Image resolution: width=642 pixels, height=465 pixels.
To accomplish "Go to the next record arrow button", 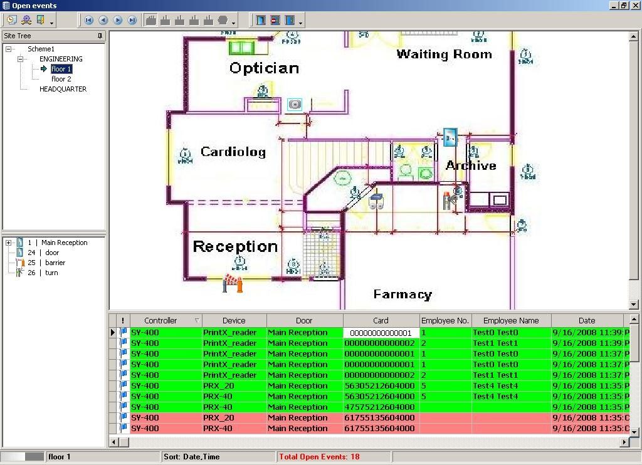I will [x=118, y=20].
